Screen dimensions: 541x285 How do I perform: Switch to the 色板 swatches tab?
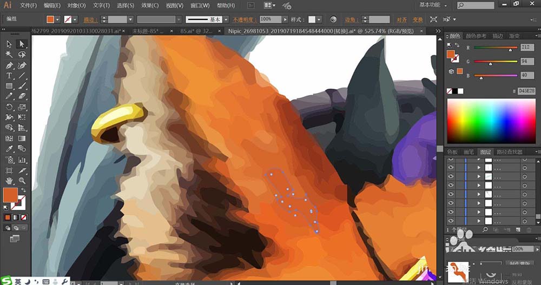point(452,152)
